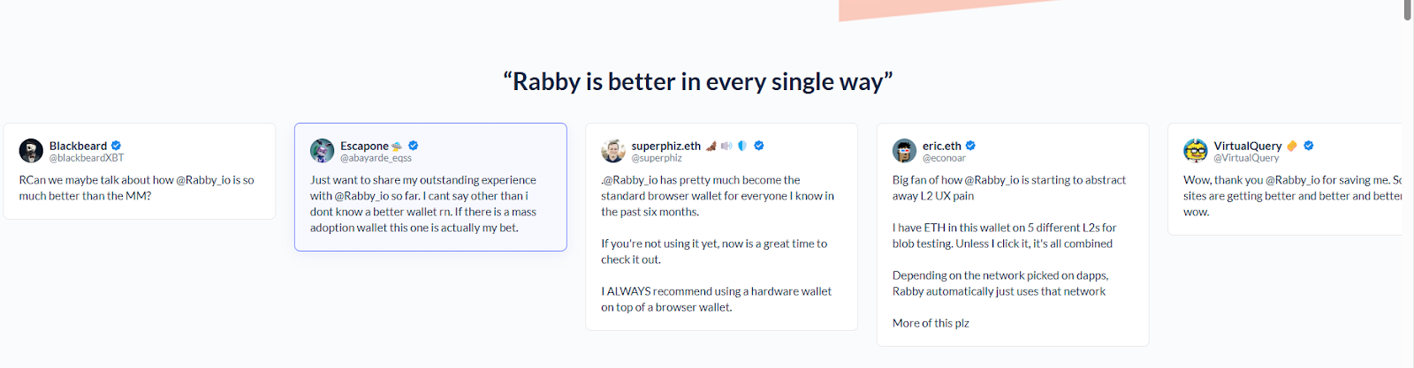Click verified badge next to eric.eth
This screenshot has height=368, width=1414.
coord(970,146)
